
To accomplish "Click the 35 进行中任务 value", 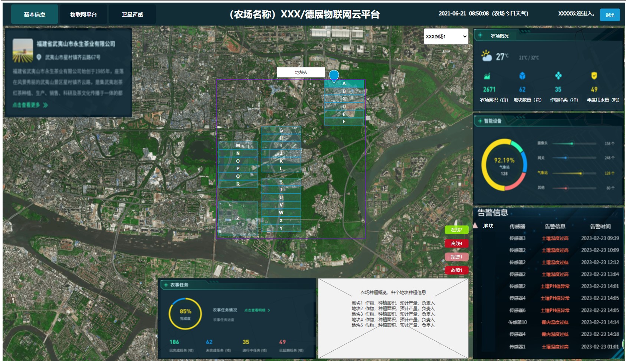I will pos(246,342).
